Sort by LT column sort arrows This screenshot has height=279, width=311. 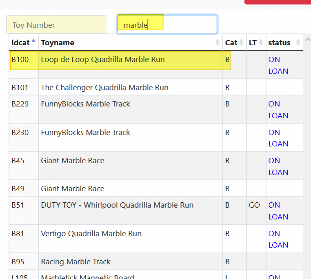[261, 42]
